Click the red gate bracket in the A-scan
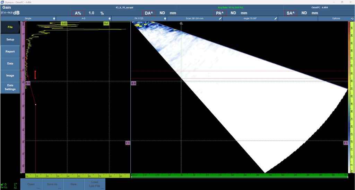 click(x=35, y=74)
